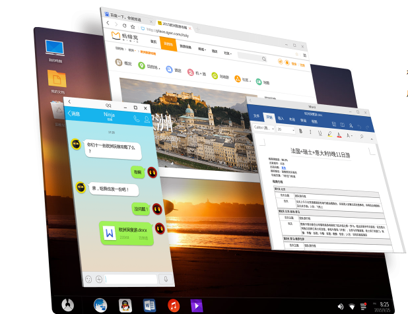Click the start launcher icon in taskbar
Image resolution: width=408 pixels, height=314 pixels.
[67, 305]
